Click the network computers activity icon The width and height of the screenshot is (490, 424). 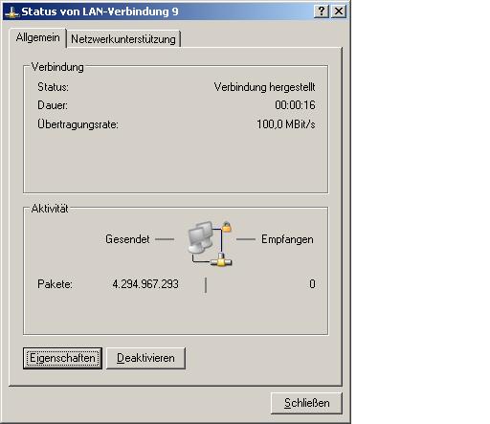click(210, 244)
